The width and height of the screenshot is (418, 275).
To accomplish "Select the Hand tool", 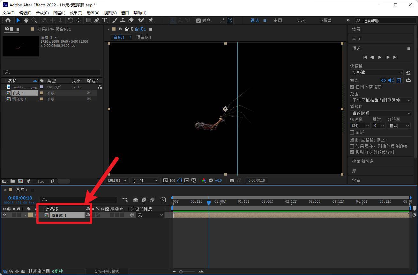I will pyautogui.click(x=26, y=20).
